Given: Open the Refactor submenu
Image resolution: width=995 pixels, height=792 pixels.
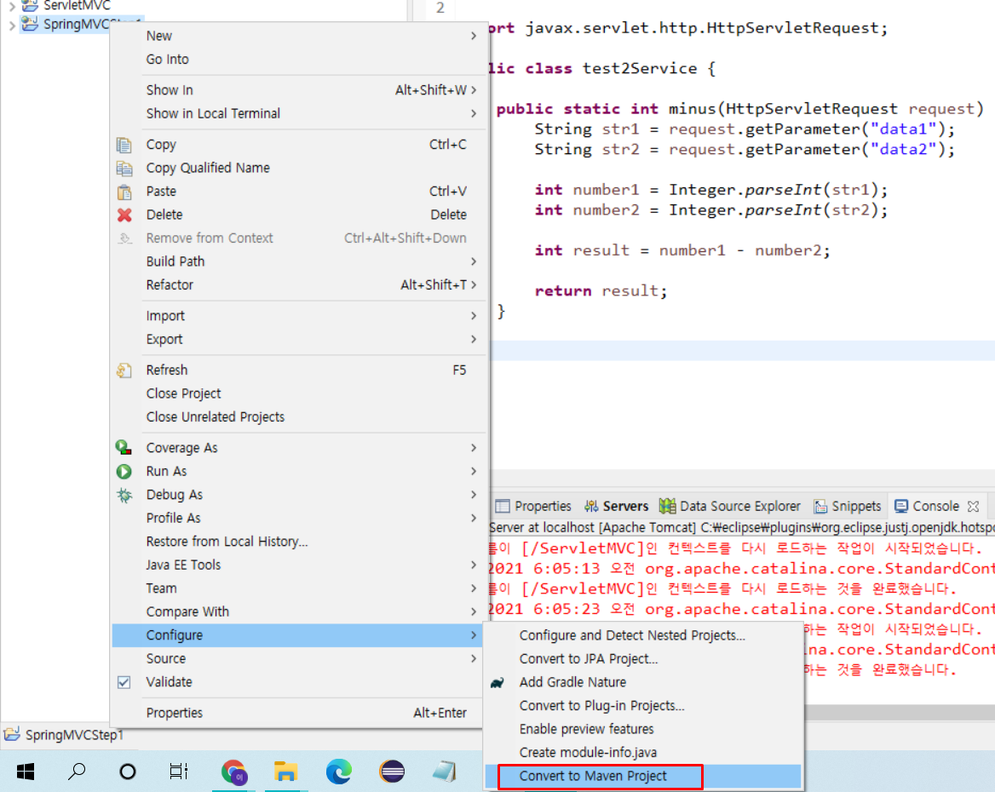Looking at the screenshot, I should tap(297, 285).
